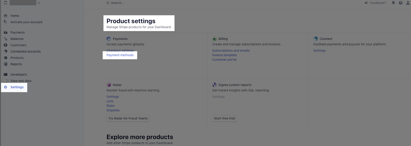Click the Settings gear icon in sidebar
411x146 pixels.
pyautogui.click(x=5, y=87)
